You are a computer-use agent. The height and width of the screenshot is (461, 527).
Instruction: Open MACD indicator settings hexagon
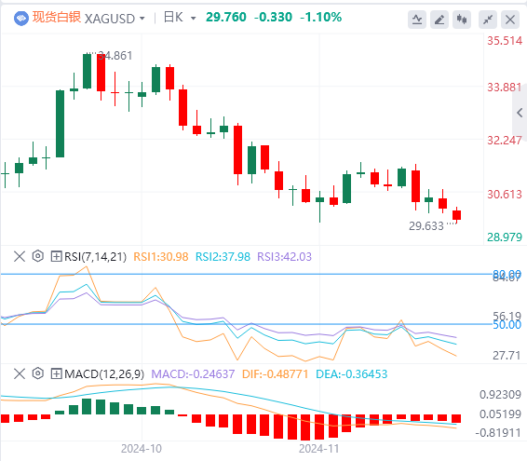(x=38, y=373)
